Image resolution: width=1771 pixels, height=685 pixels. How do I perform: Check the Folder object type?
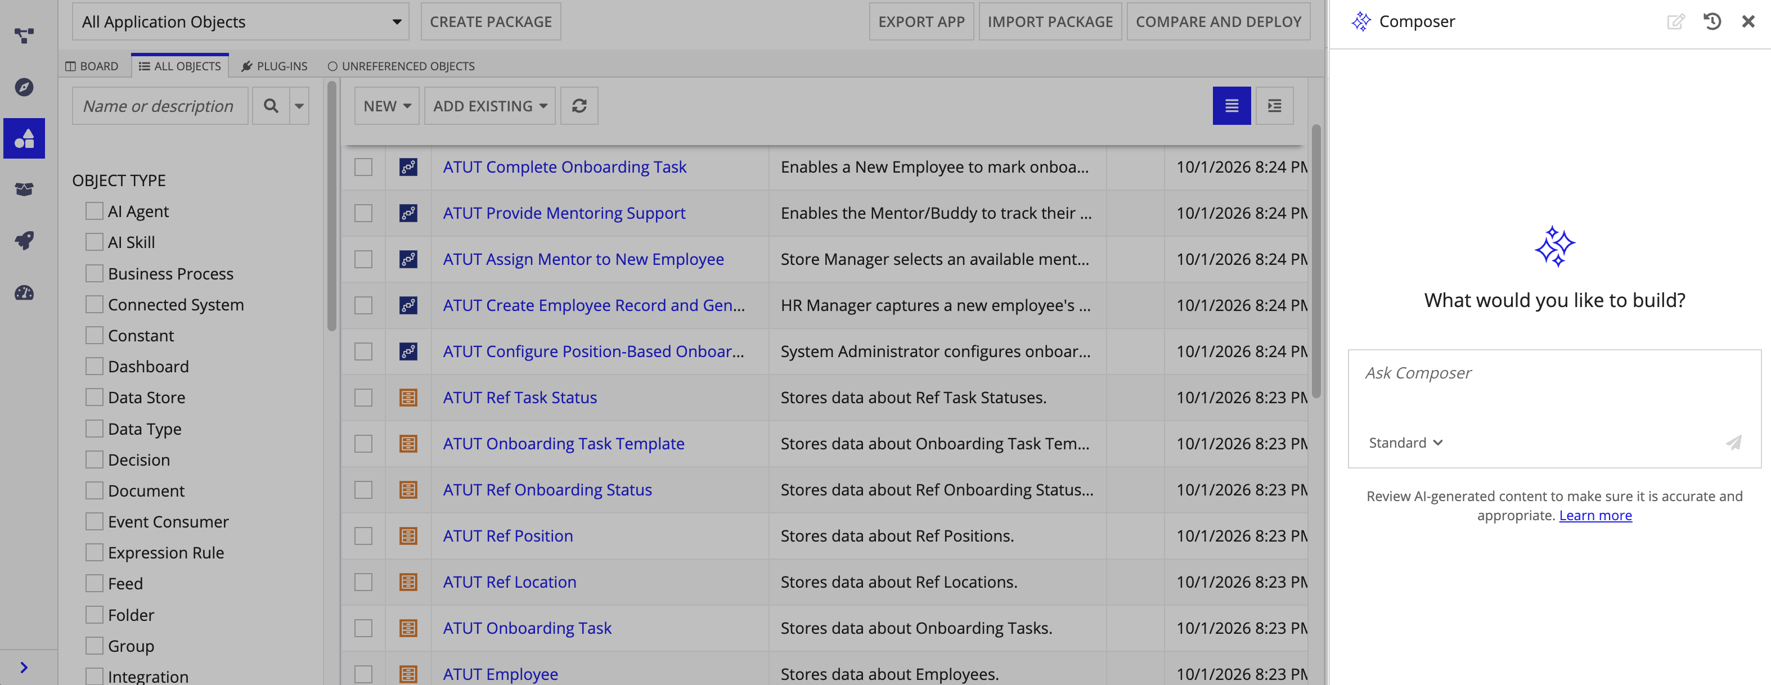pos(94,614)
